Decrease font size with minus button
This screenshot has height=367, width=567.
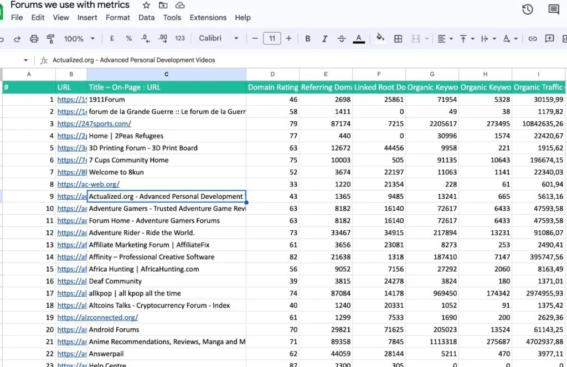click(255, 38)
